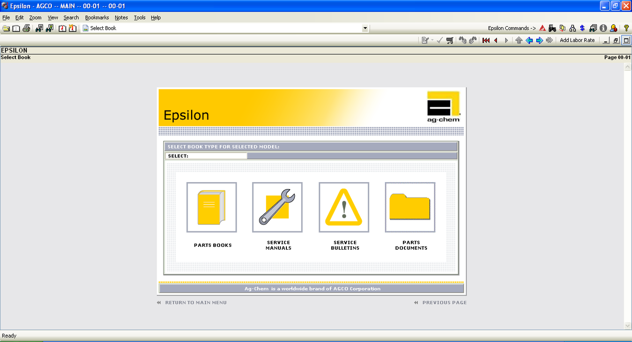Open the Zoom menu
The height and width of the screenshot is (342, 632).
click(x=35, y=17)
